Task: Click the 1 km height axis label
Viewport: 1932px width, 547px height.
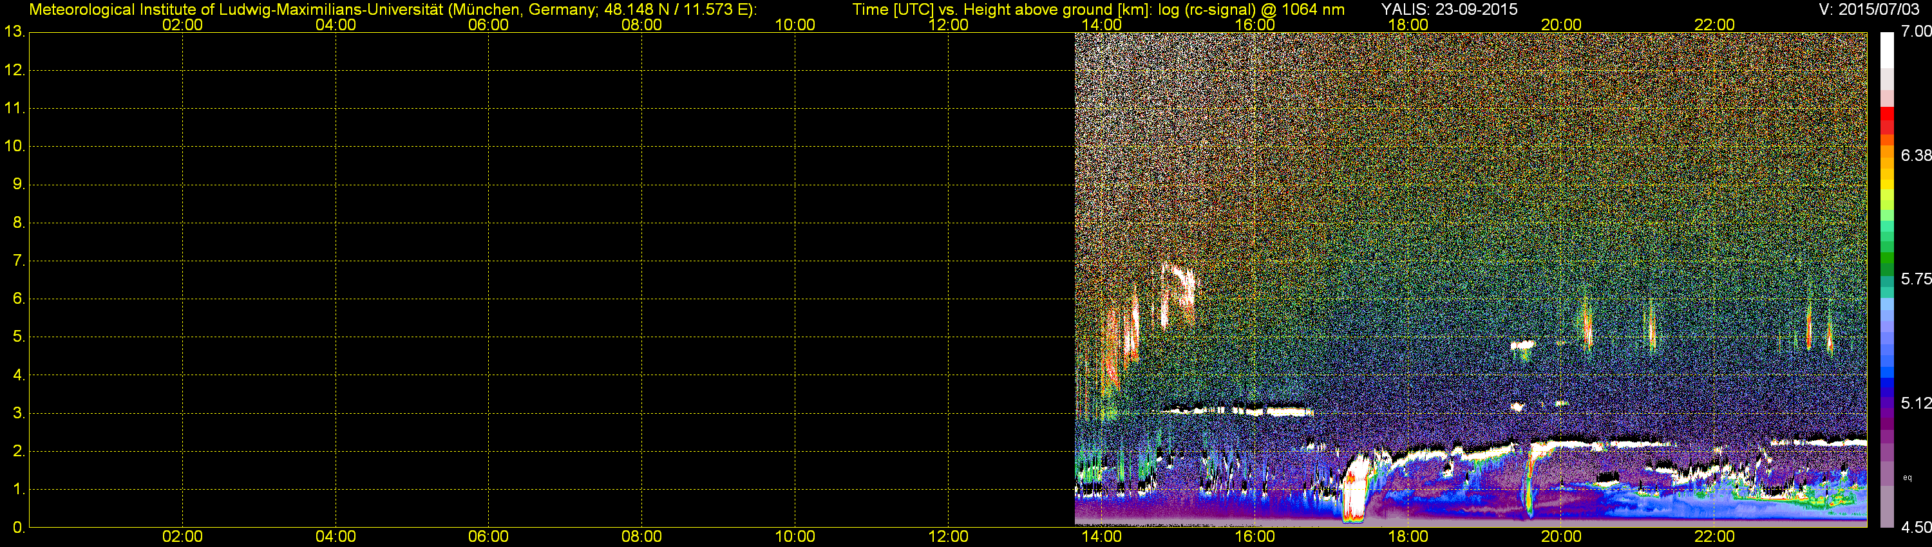Action: click(18, 490)
